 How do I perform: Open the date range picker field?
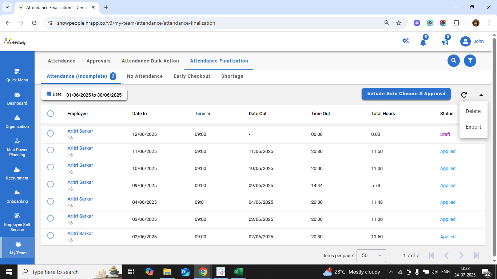[84, 94]
